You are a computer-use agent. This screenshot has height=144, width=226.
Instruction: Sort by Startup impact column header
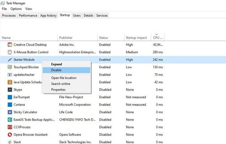(136, 38)
